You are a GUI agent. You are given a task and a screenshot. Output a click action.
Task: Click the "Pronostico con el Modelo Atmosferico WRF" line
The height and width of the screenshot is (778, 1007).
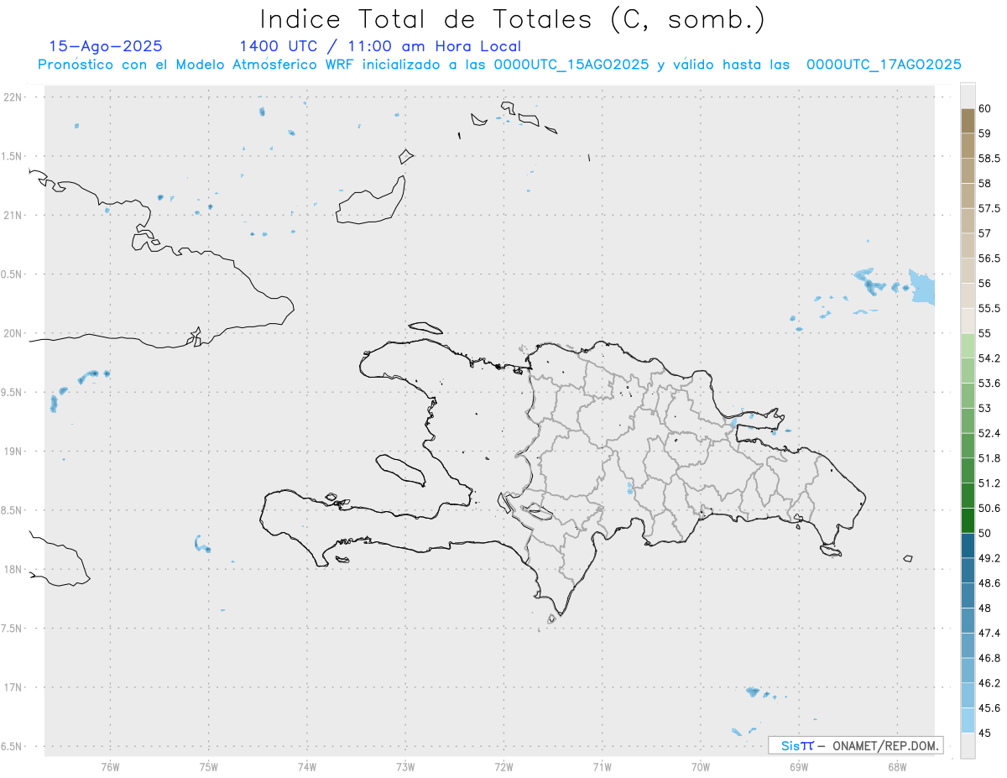point(500,65)
